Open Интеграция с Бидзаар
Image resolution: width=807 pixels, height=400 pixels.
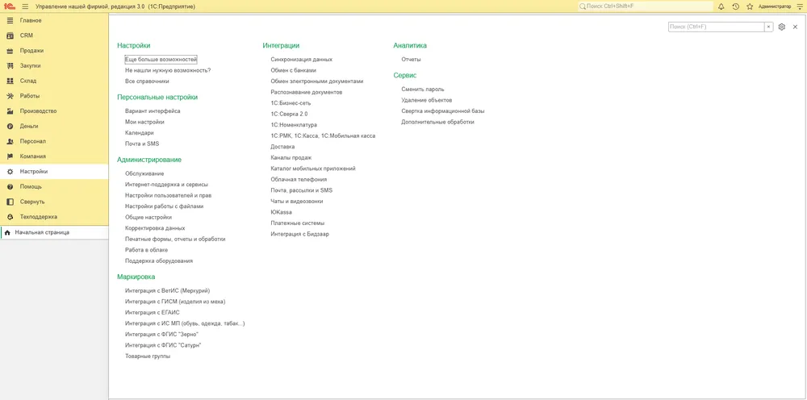point(299,234)
